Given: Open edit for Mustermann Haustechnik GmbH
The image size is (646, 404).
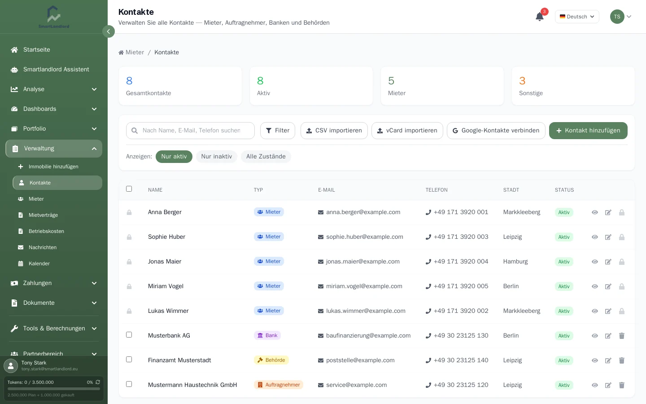Looking at the screenshot, I should click(608, 385).
